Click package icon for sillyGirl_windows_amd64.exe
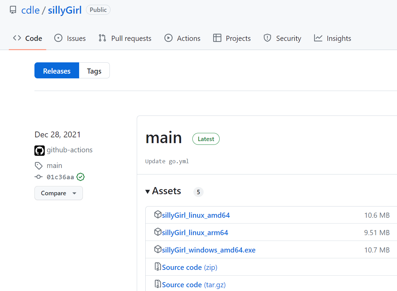 click(x=158, y=249)
